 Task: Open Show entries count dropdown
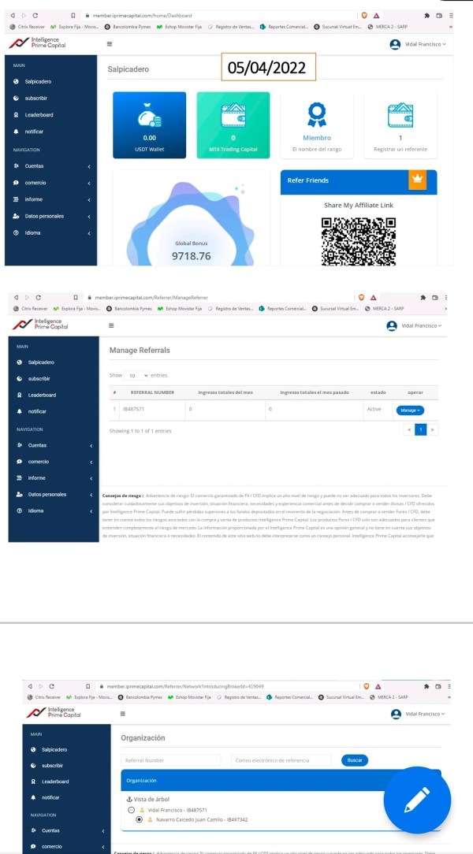coord(136,375)
